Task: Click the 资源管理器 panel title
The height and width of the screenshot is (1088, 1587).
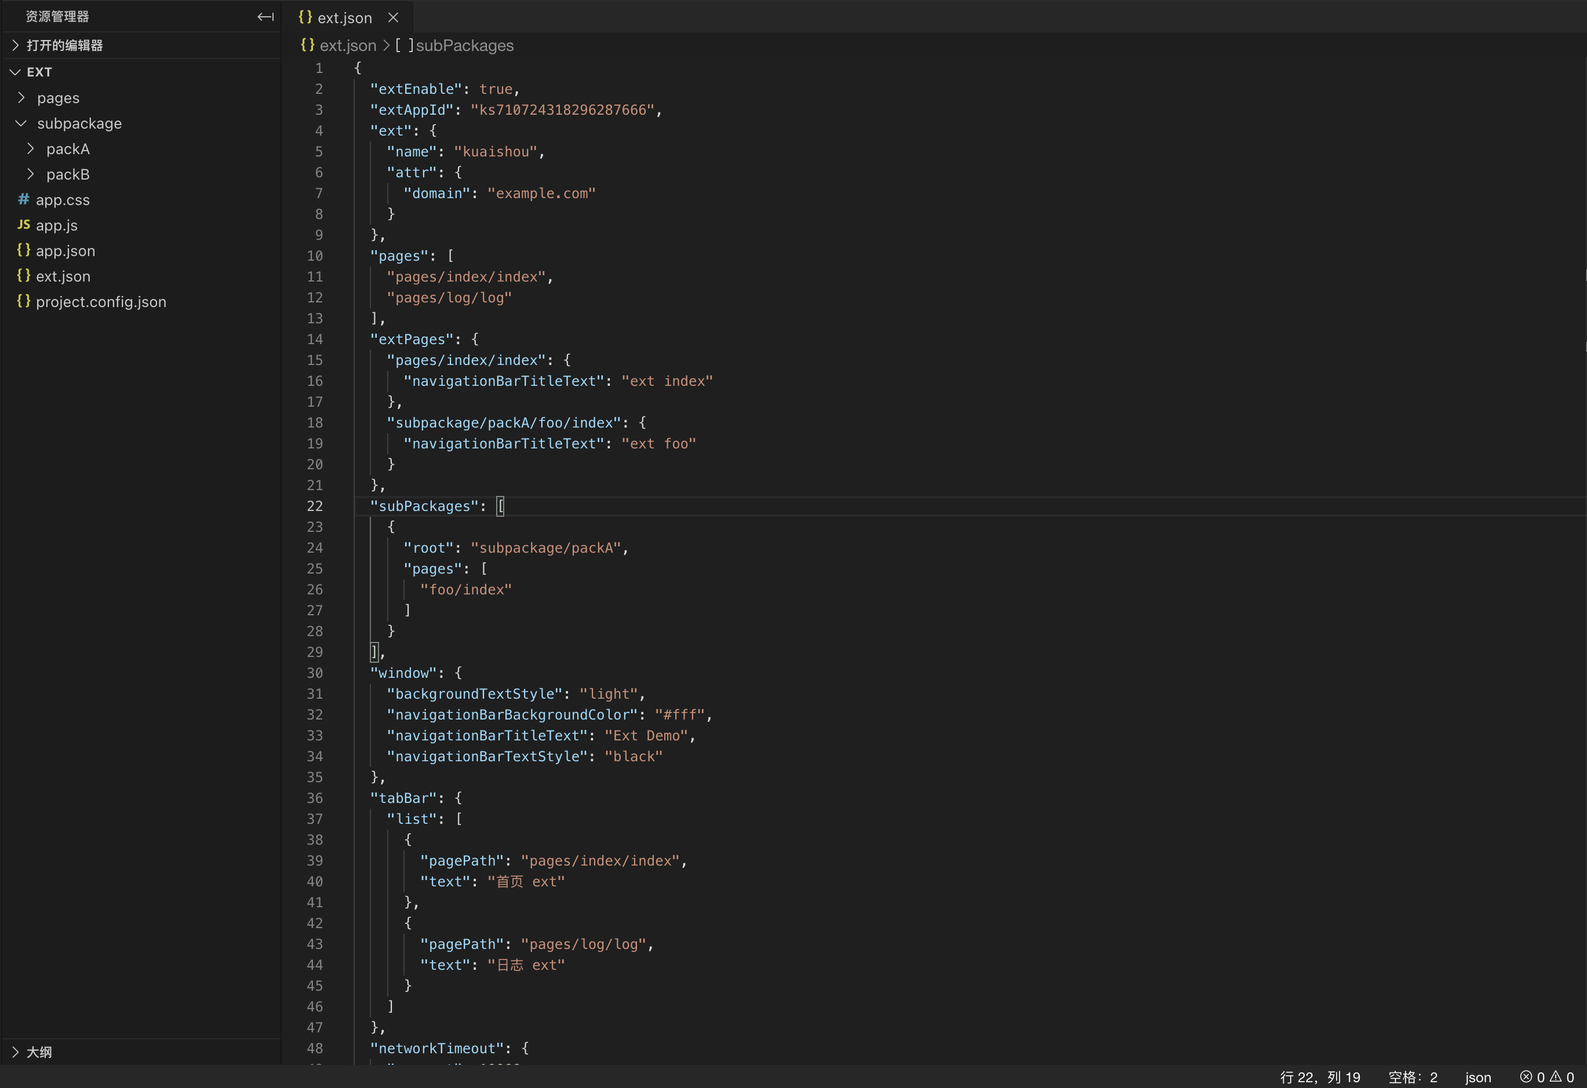Action: click(57, 16)
